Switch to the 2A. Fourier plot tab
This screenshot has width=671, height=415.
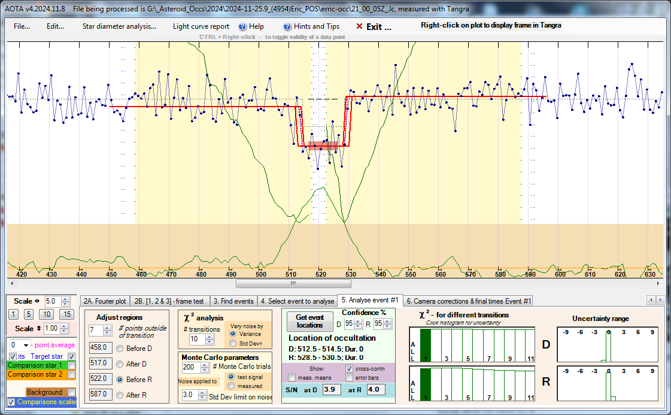[x=105, y=301]
